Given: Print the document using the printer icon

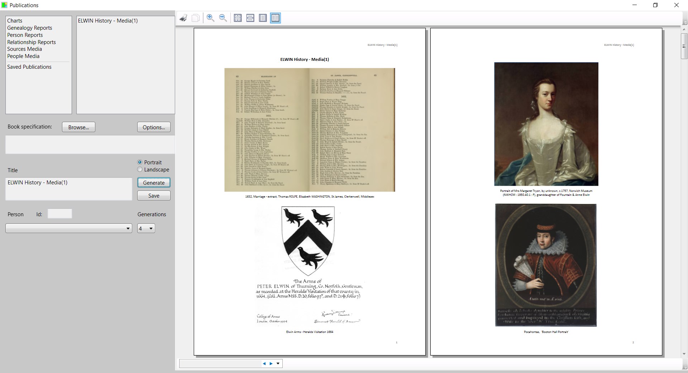Looking at the screenshot, I should pos(183,18).
